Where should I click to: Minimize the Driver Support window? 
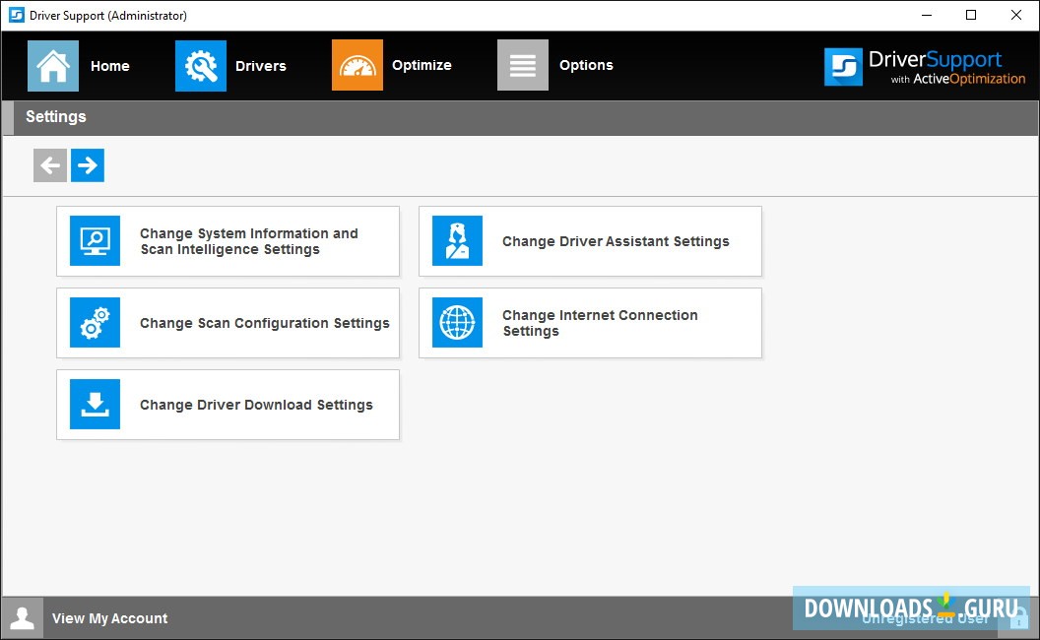927,15
